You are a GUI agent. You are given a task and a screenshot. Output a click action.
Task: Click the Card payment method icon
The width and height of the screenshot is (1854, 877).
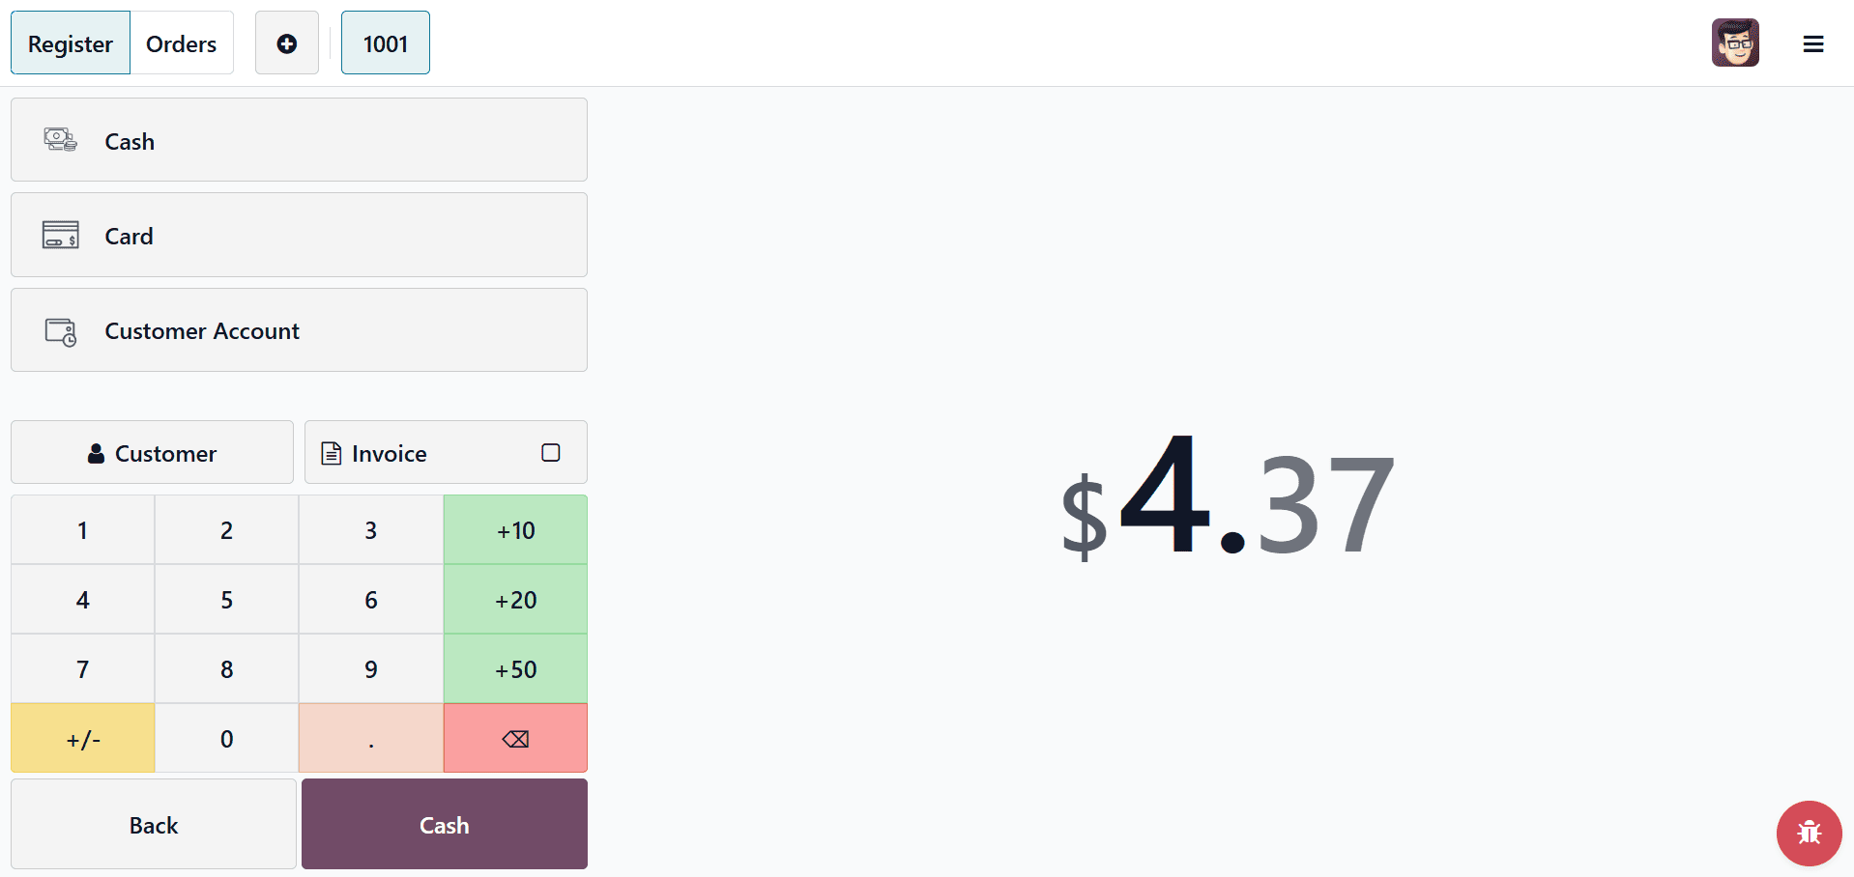pyautogui.click(x=60, y=235)
